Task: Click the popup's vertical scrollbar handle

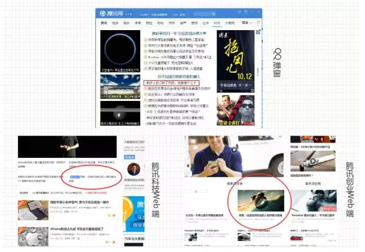Action: (258, 71)
